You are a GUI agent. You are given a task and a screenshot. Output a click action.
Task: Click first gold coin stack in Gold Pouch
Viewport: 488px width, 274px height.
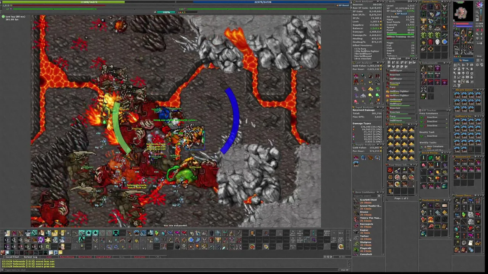(x=390, y=130)
